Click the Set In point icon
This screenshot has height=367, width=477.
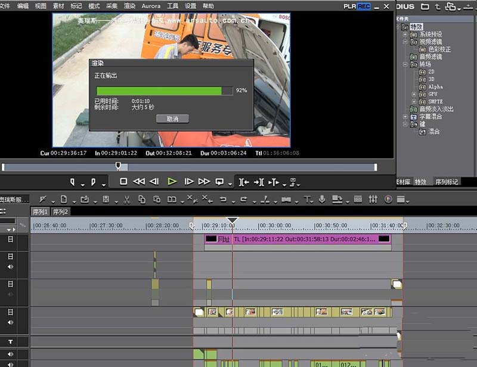tap(73, 182)
